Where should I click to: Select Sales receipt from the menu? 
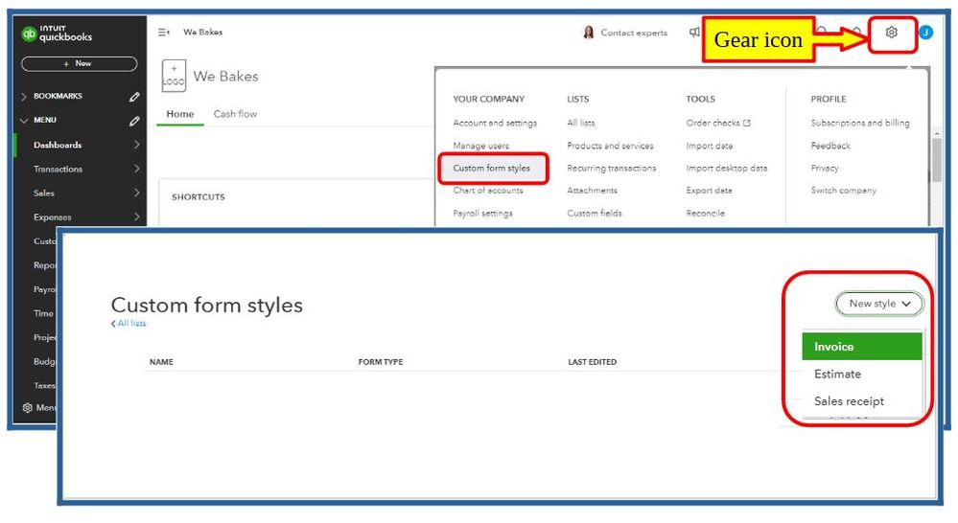[861, 401]
